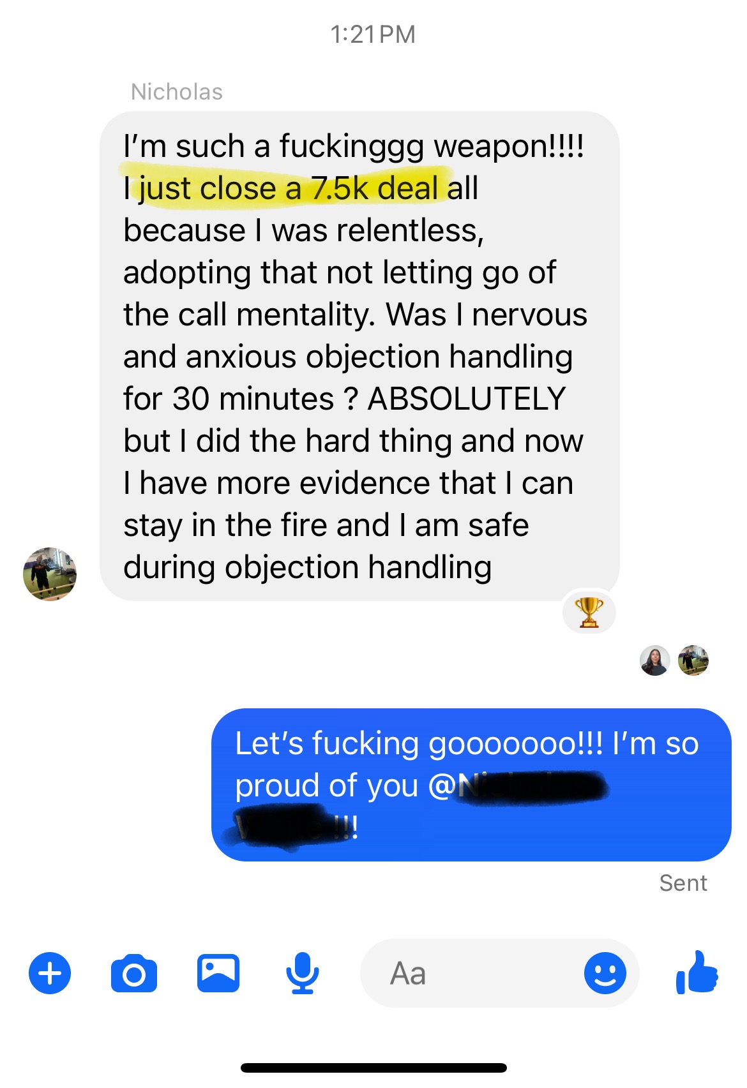Send a thumbs-up like
The height and width of the screenshot is (1088, 747).
point(697,972)
